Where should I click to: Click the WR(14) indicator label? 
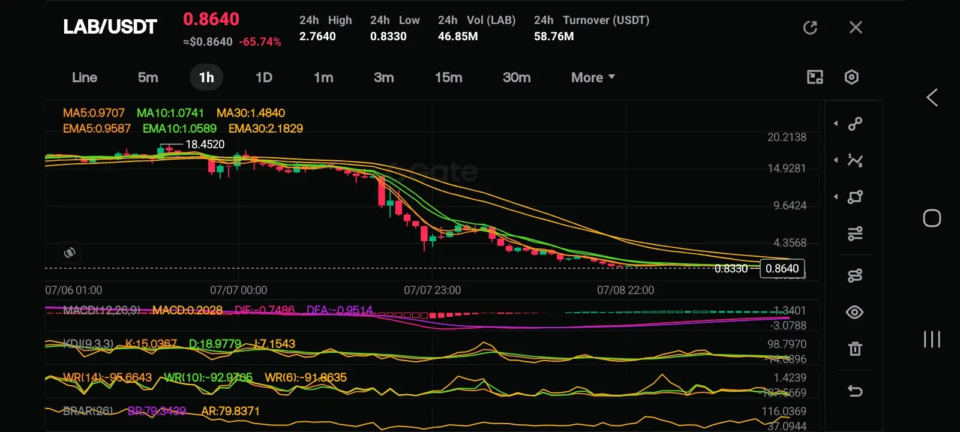[107, 377]
